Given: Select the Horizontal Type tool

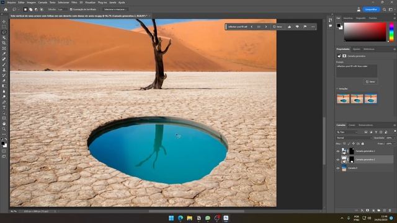Looking at the screenshot, I should 4,107.
